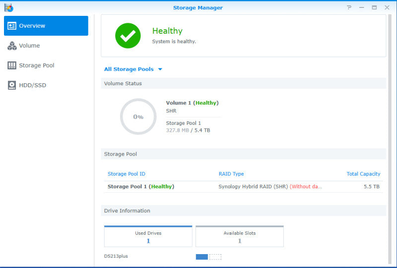Click the Synology Hybrid RAID (SHR) text
Viewport: 397px width, 268px height.
(253, 187)
